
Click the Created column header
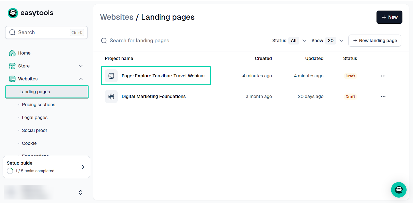(x=263, y=59)
